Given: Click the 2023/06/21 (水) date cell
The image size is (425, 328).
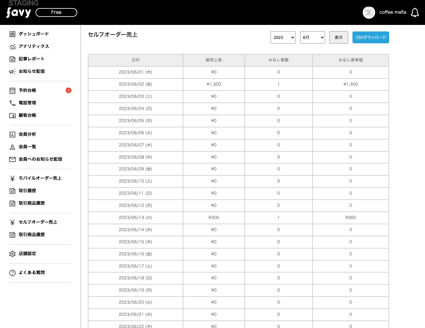Looking at the screenshot, I should coord(135,315).
